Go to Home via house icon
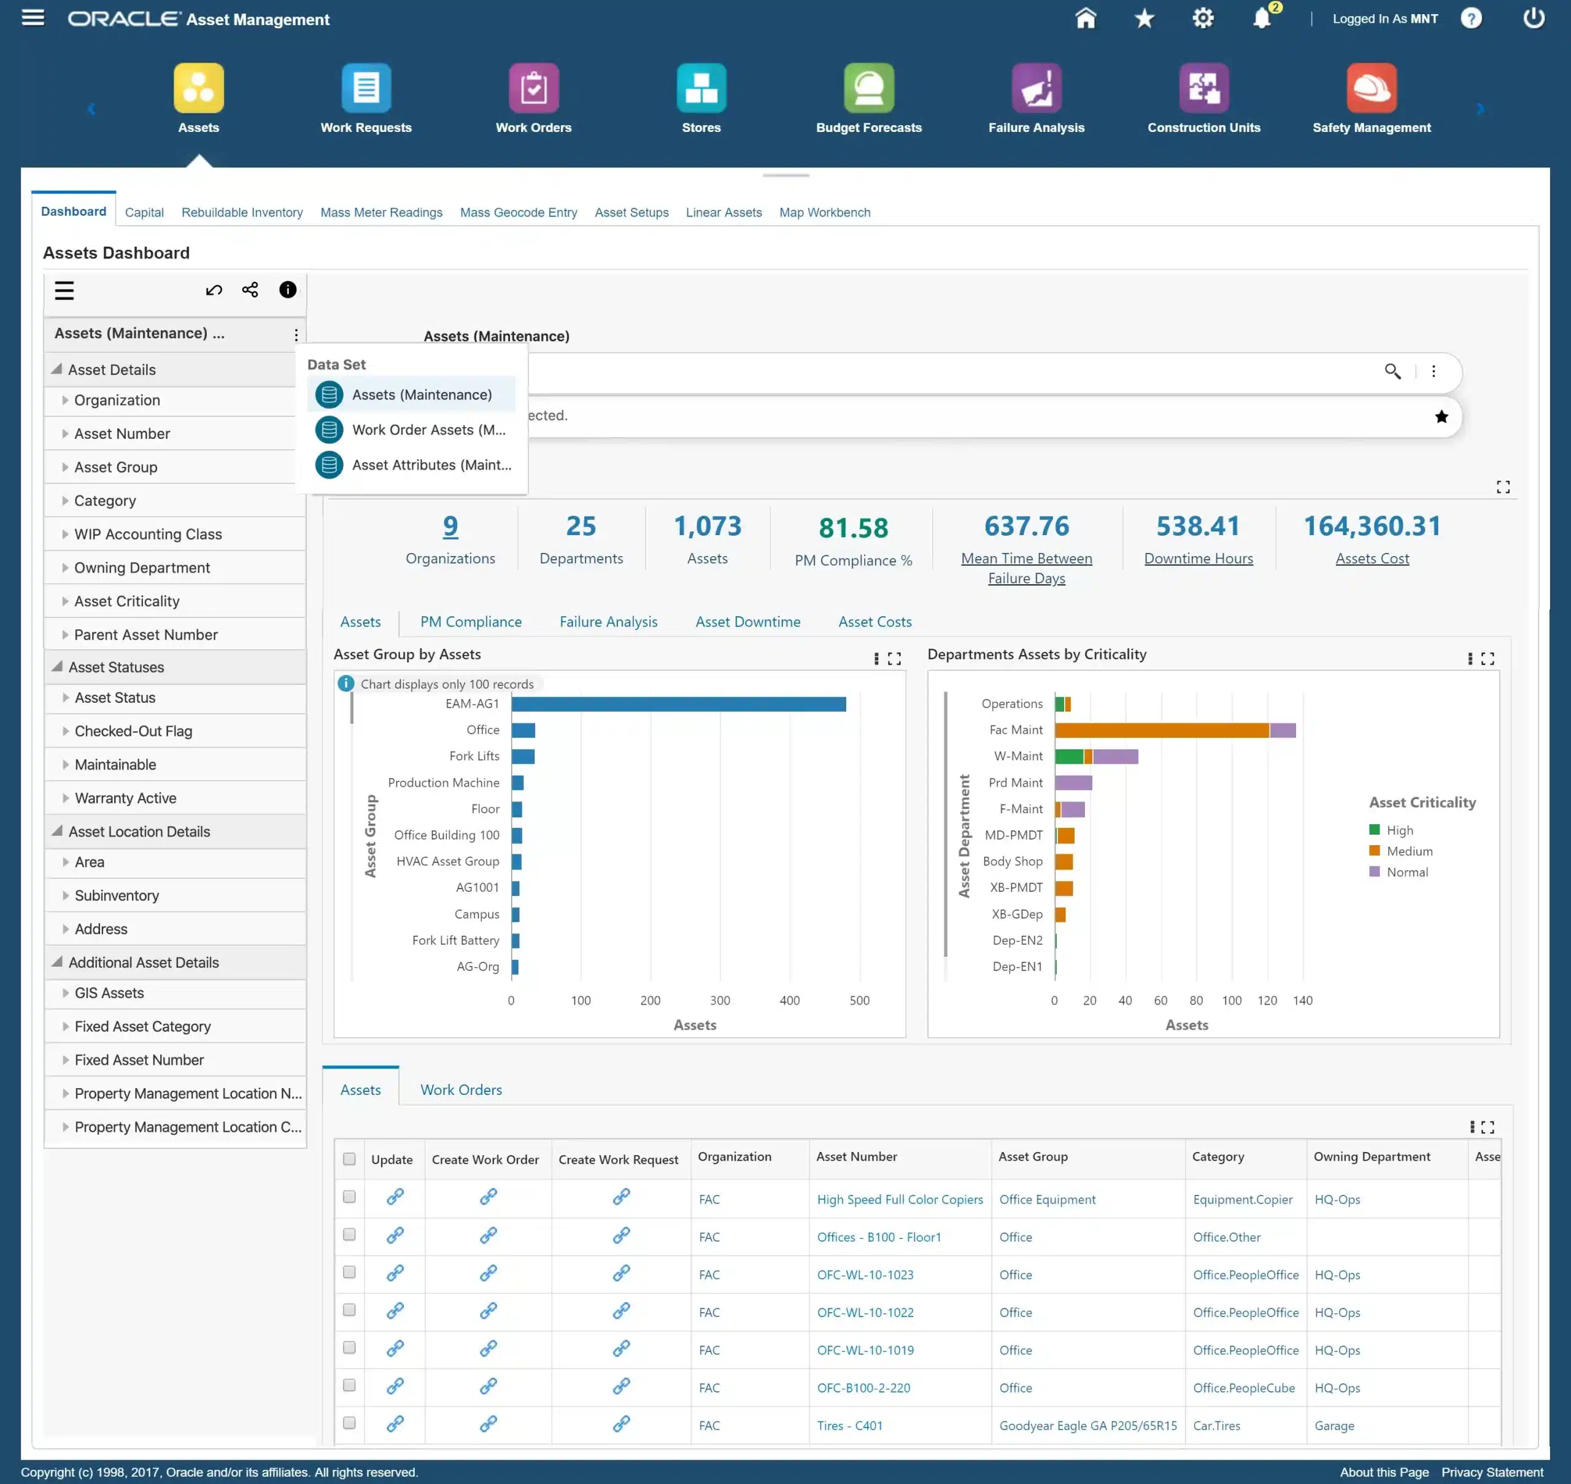The width and height of the screenshot is (1571, 1484). coord(1086,18)
